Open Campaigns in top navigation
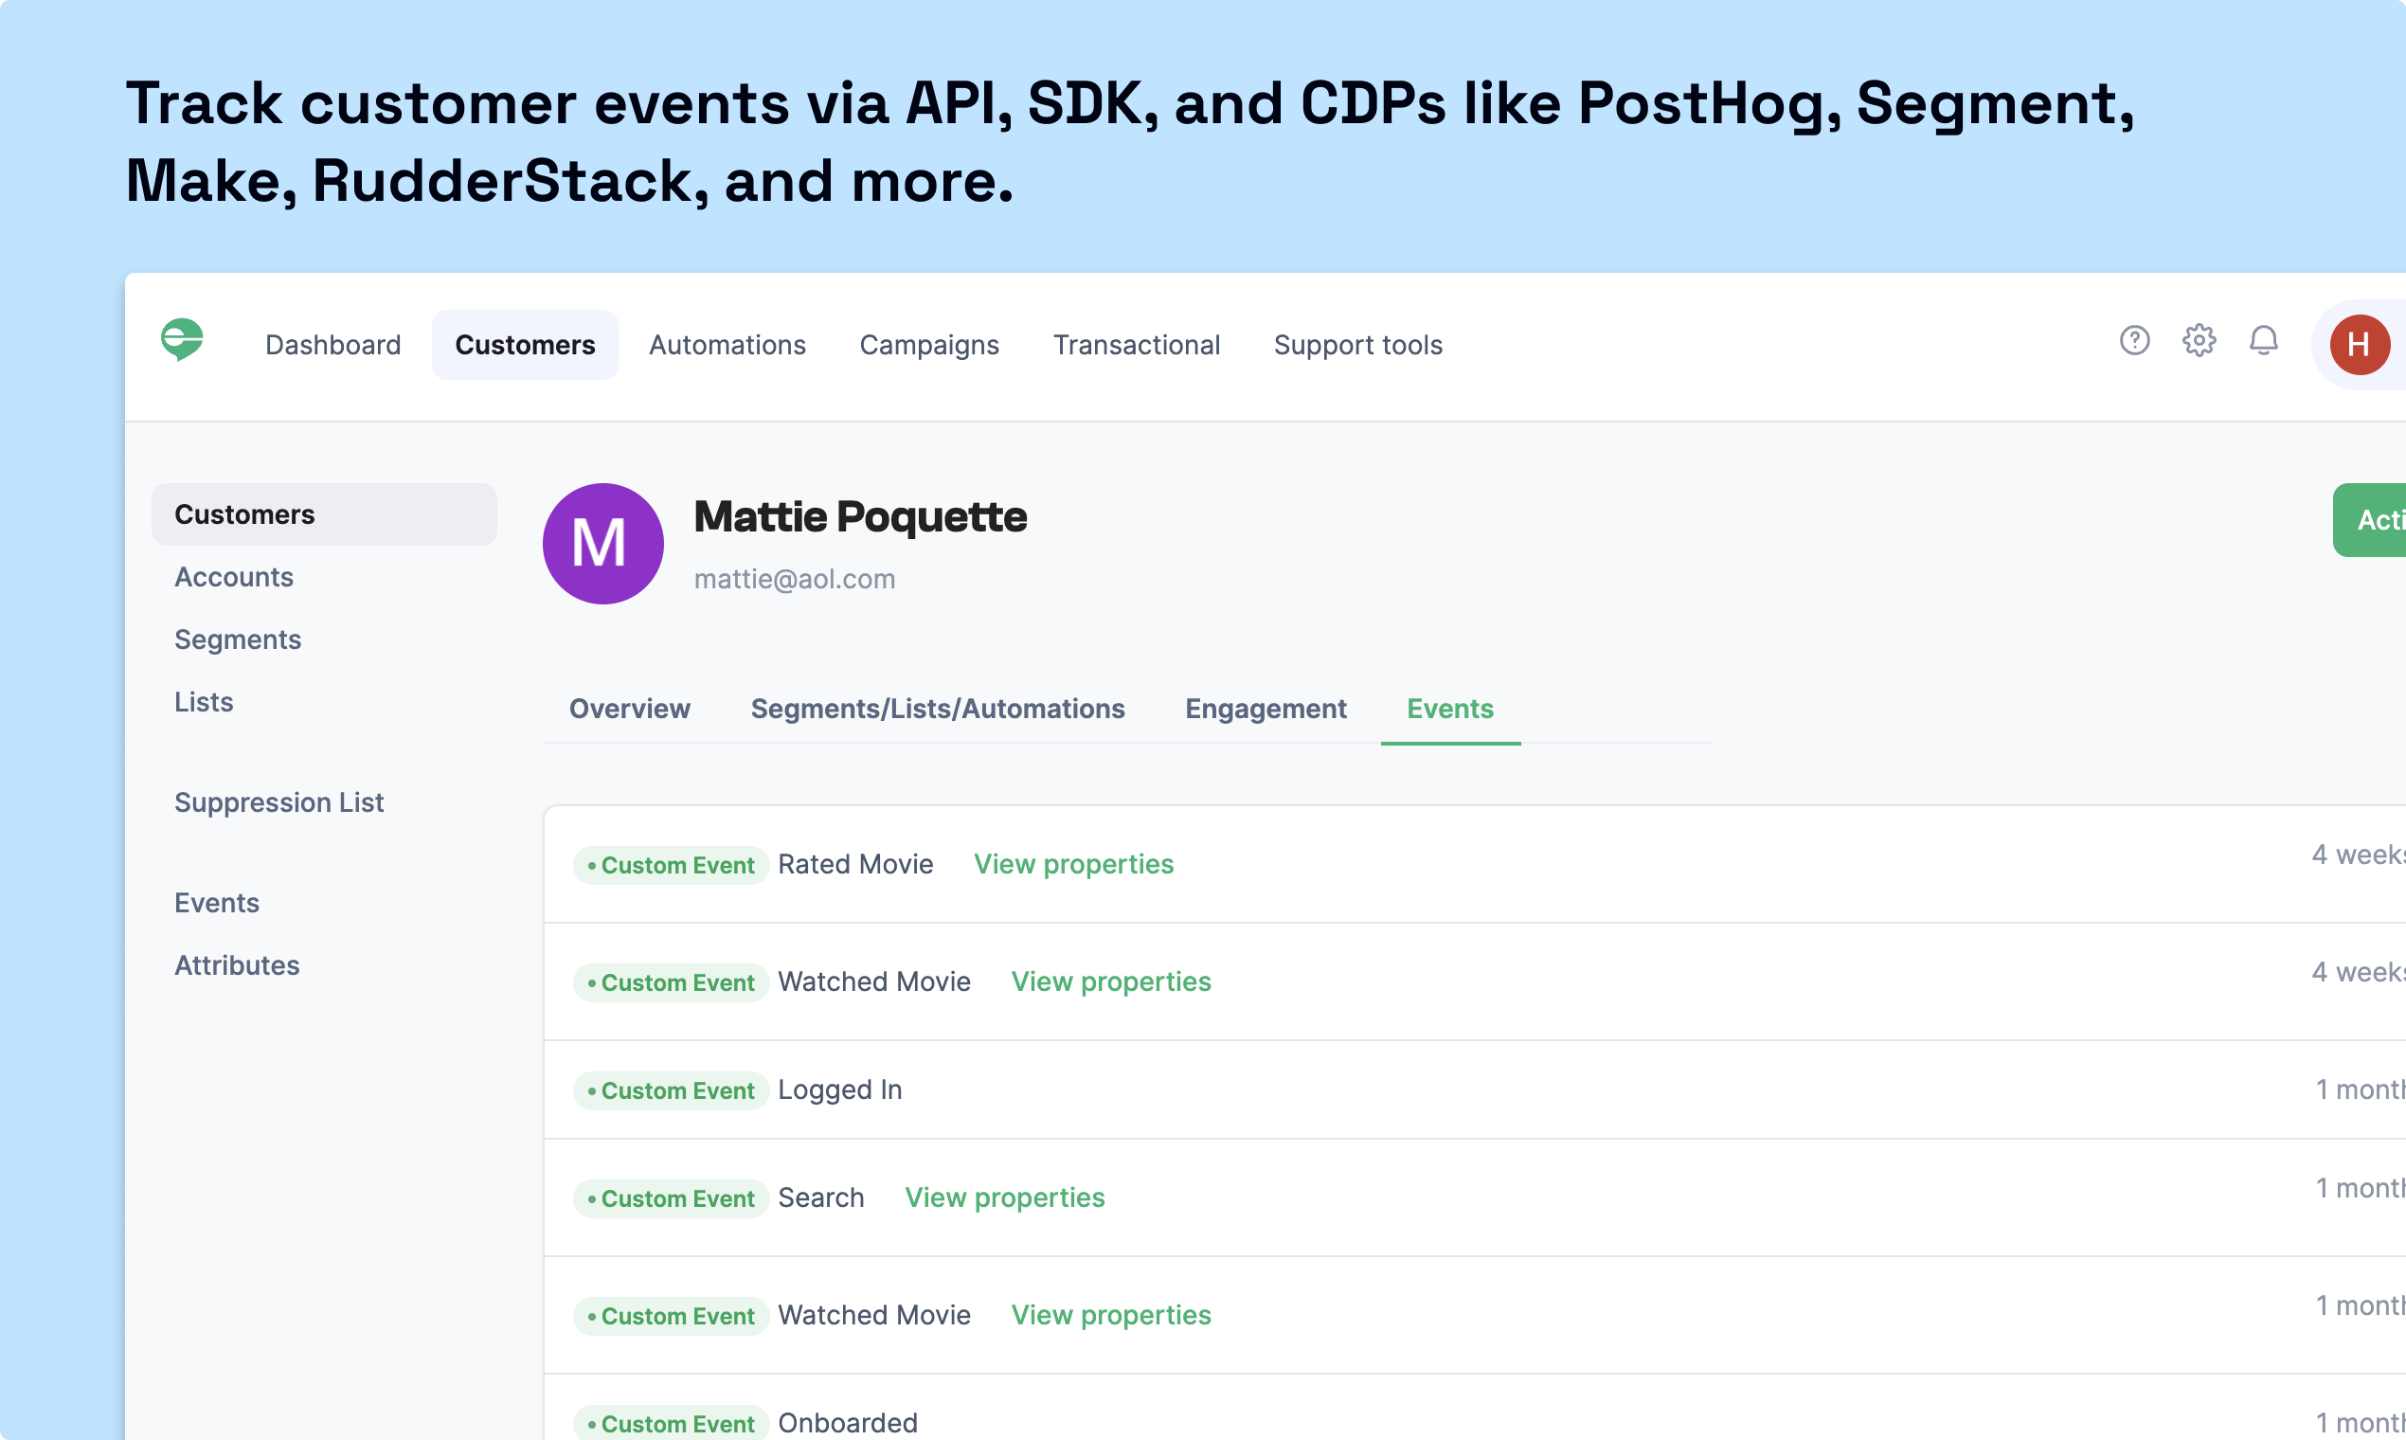 (928, 345)
